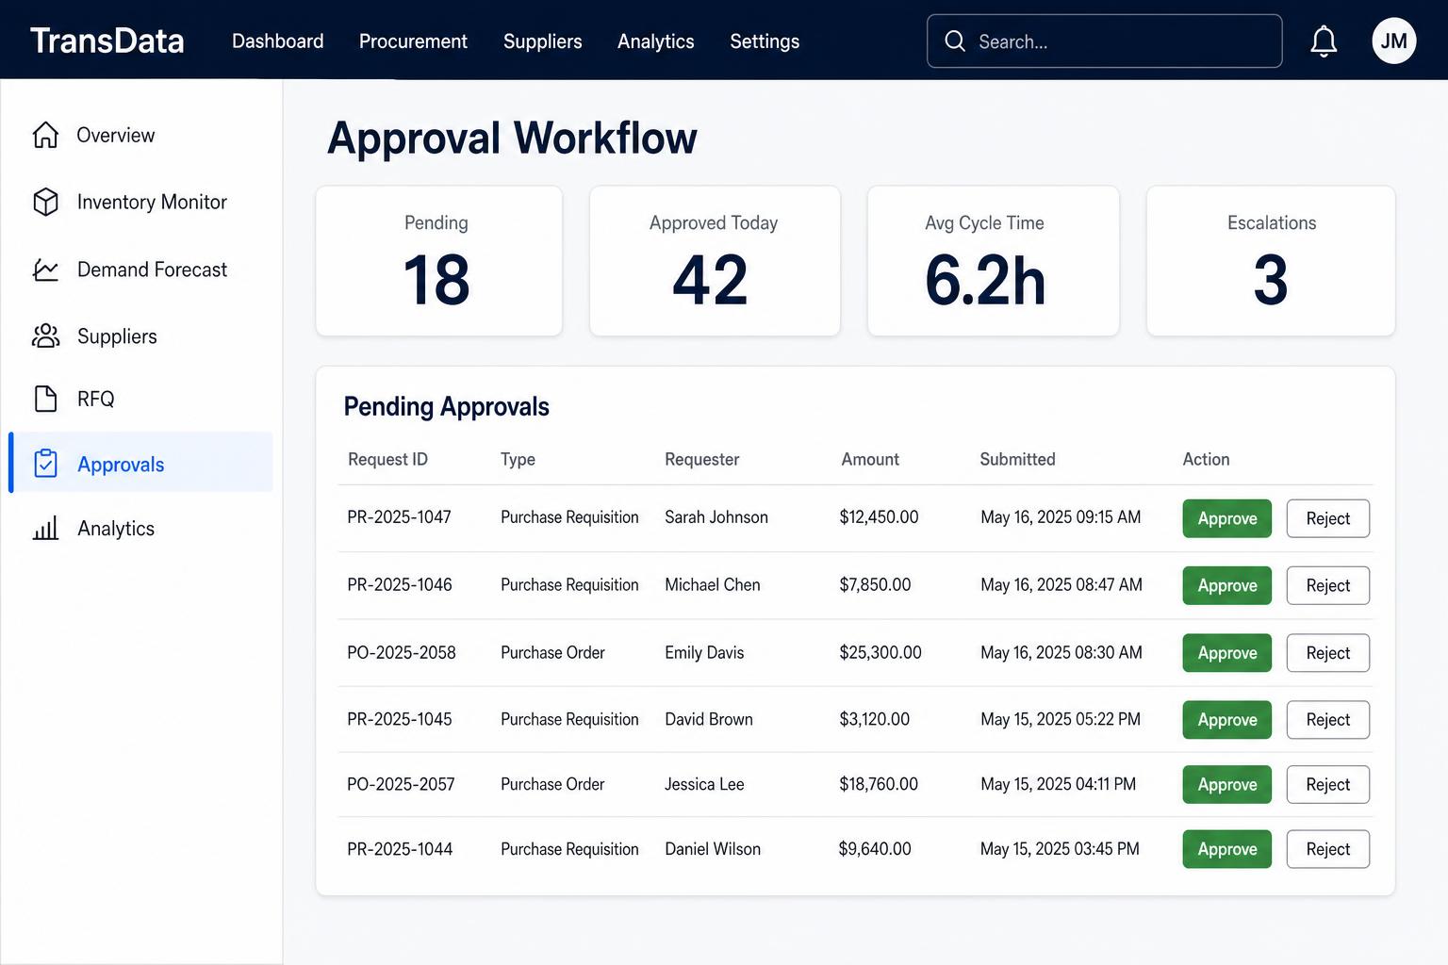Reject request PR-2025-1044
Screen dimensions: 1448x965
coord(1327,849)
